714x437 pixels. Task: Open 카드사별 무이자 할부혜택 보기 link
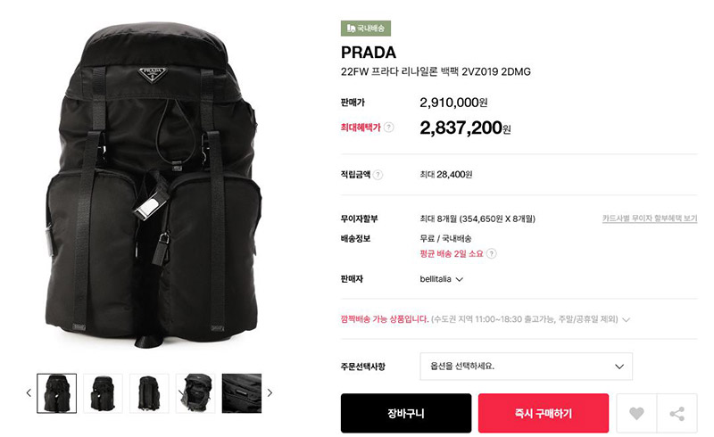tap(650, 218)
